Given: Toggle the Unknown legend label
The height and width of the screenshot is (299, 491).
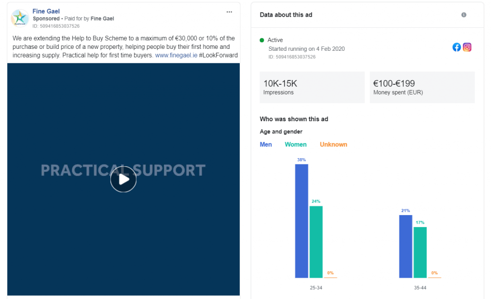Looking at the screenshot, I should pos(333,144).
